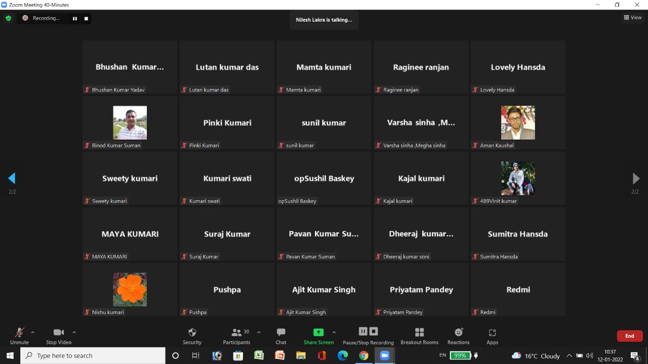The height and width of the screenshot is (364, 648).
Task: Click muted mic icon of Raginee ranjan
Action: coord(379,89)
